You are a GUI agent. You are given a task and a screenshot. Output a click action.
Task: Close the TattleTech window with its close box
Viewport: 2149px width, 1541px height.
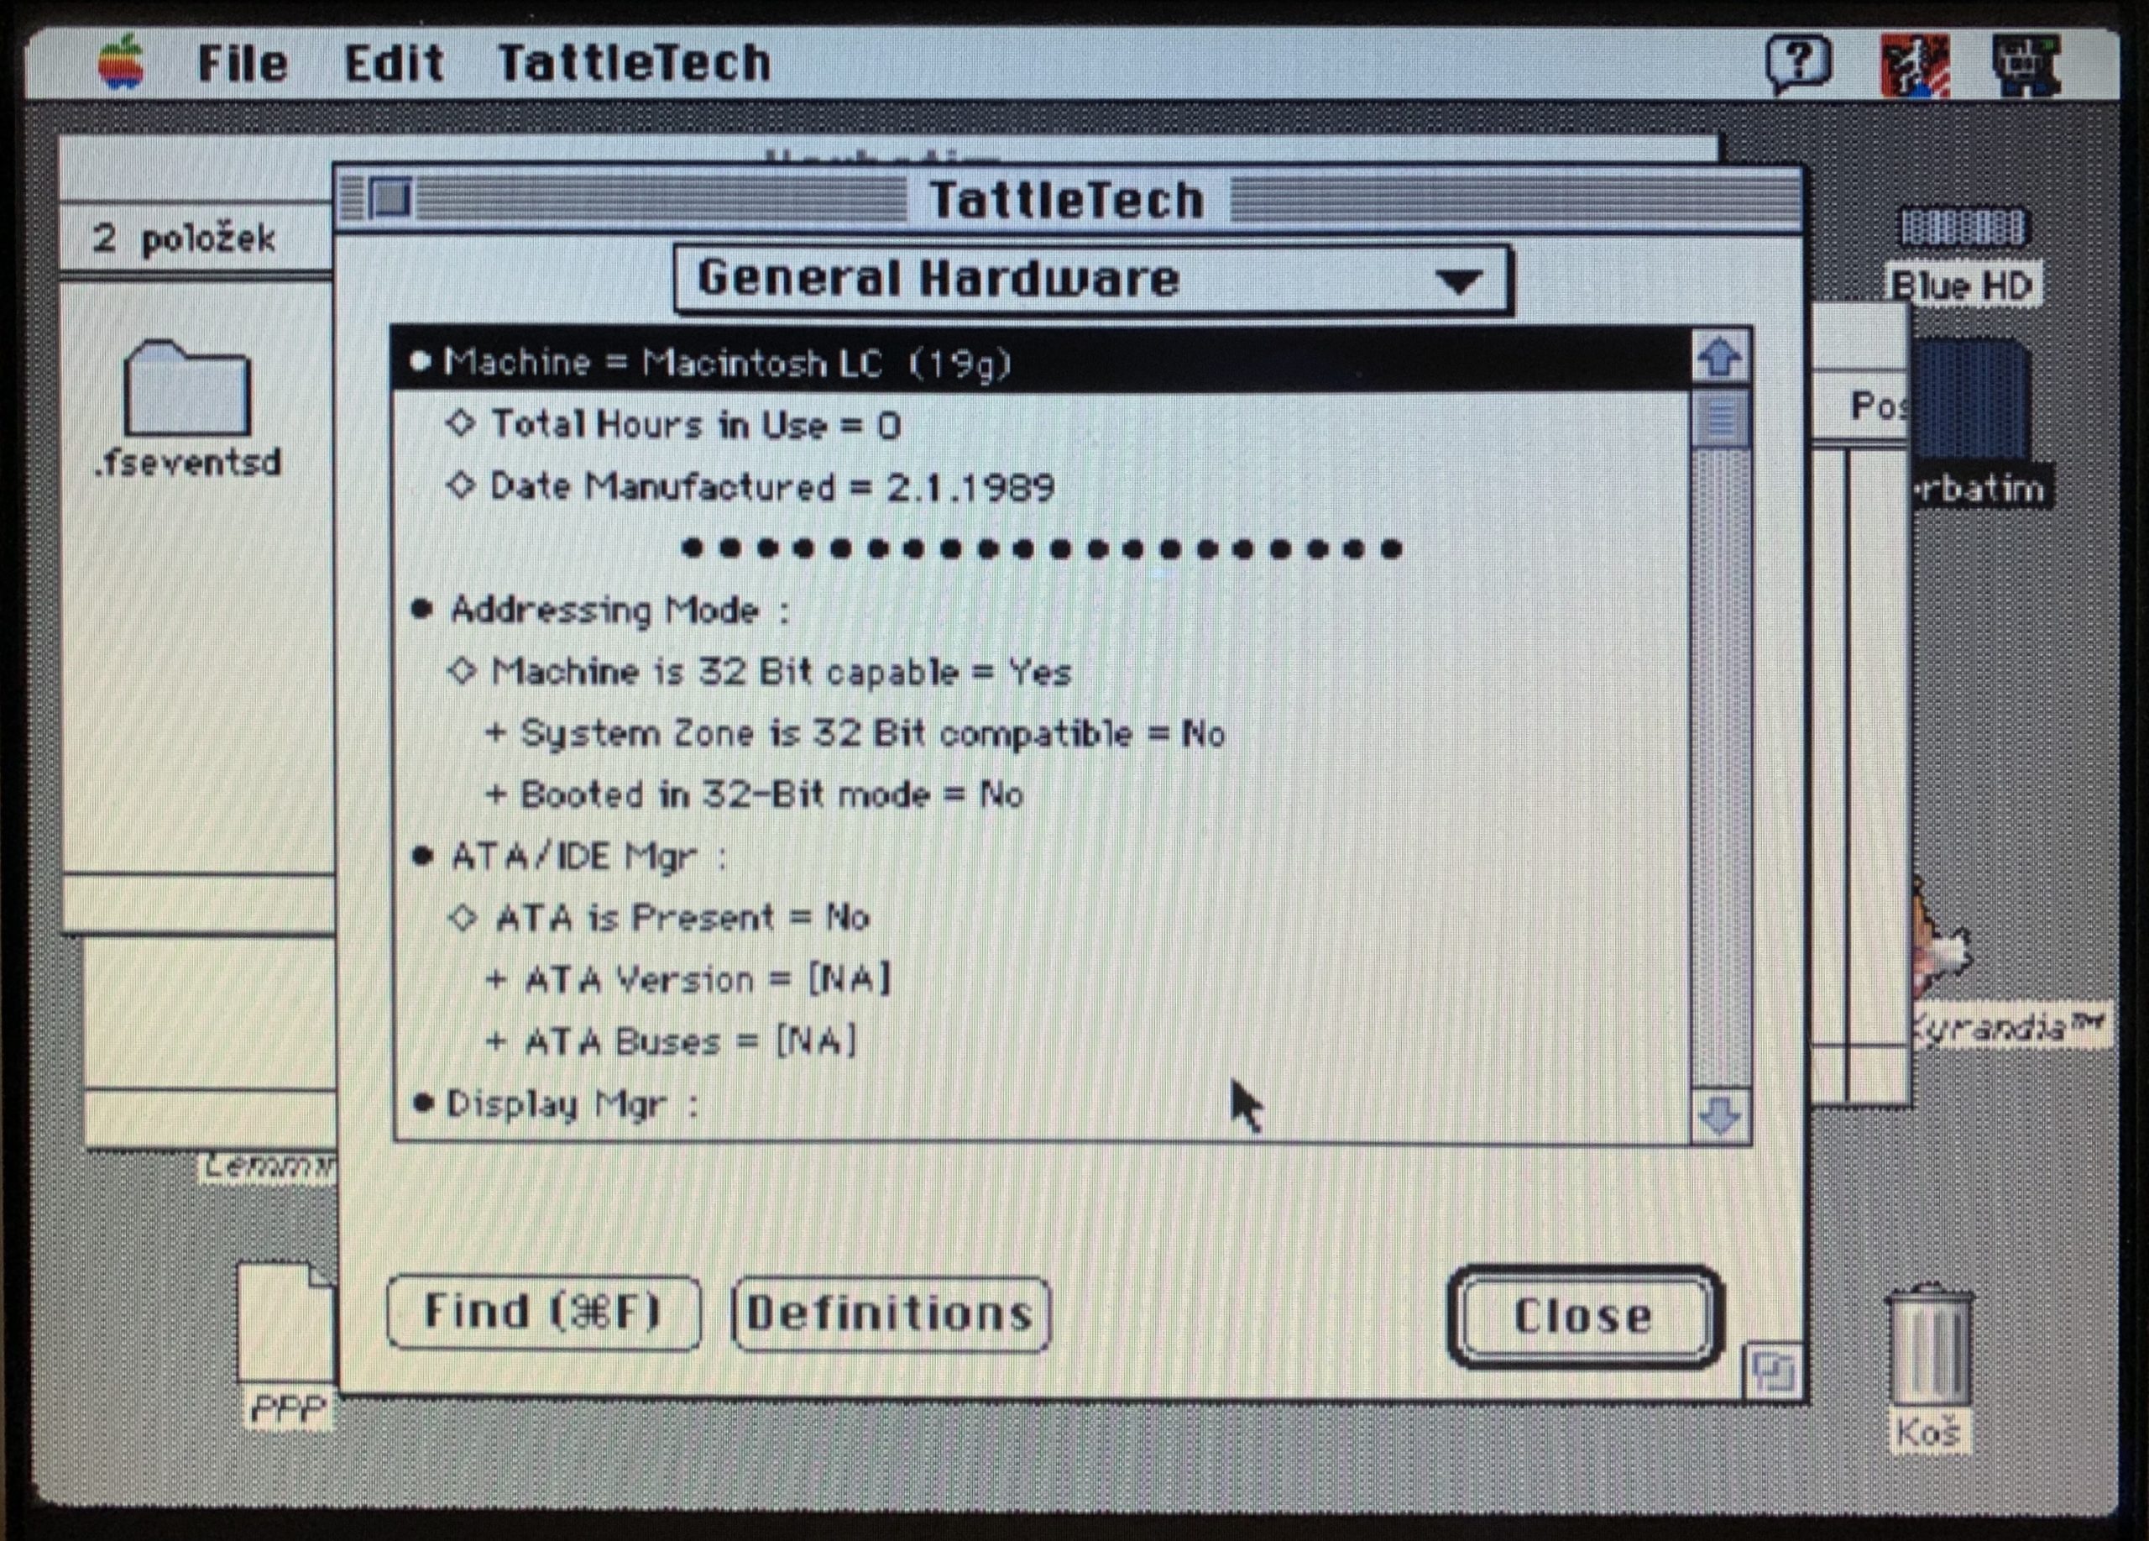[390, 199]
